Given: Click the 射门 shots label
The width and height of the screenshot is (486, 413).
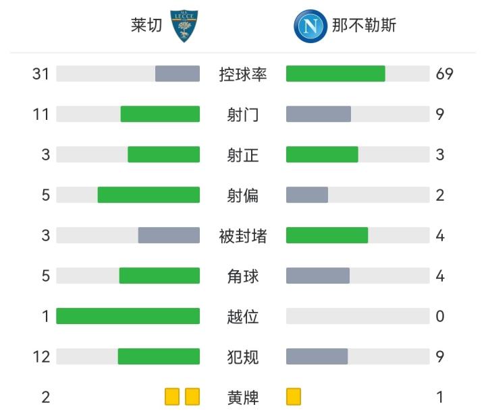Looking at the screenshot, I should coord(243,115).
